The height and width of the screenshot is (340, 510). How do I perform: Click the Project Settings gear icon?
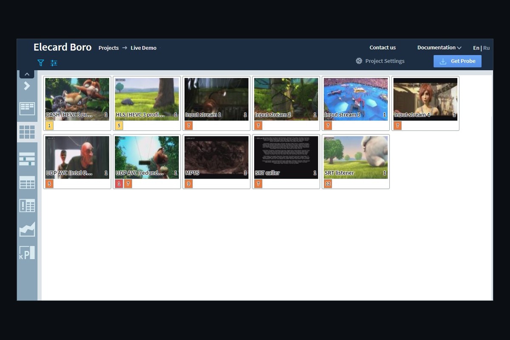coord(359,61)
